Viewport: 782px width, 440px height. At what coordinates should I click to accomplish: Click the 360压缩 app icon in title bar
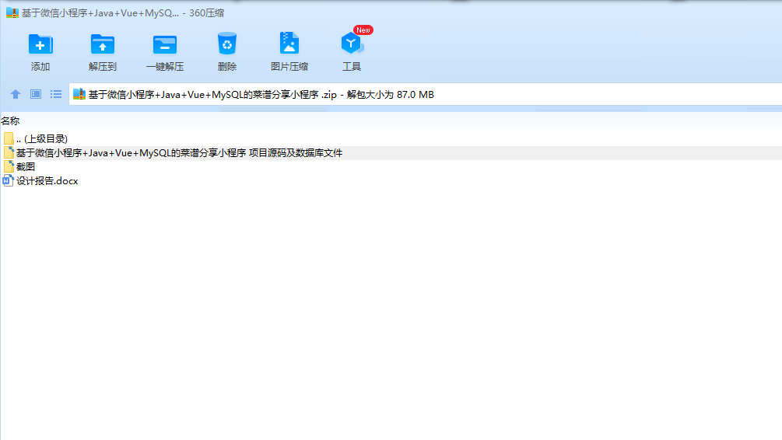tap(12, 13)
